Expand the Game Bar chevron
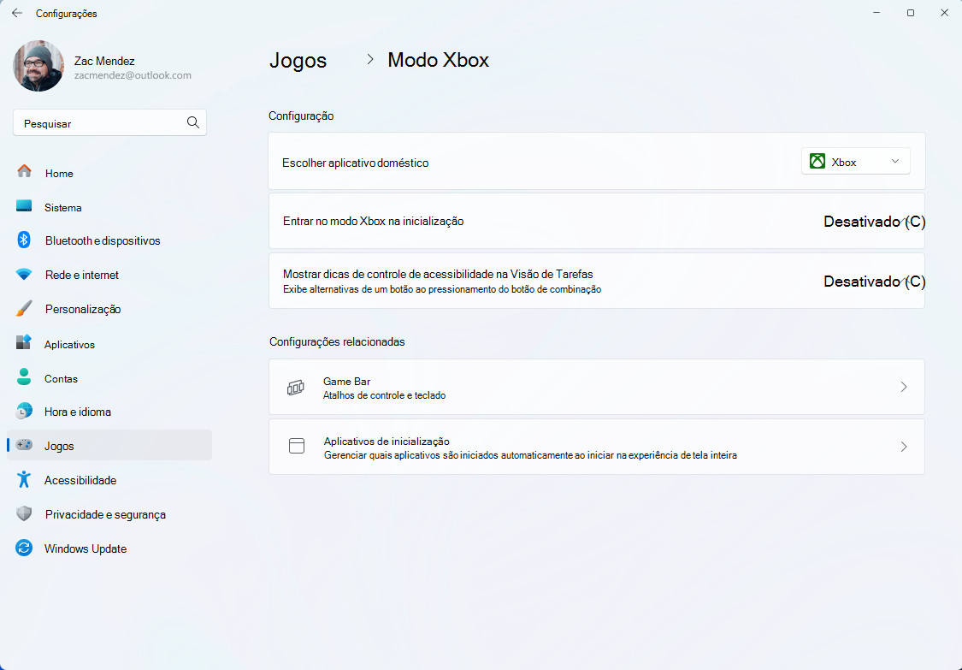 [904, 387]
